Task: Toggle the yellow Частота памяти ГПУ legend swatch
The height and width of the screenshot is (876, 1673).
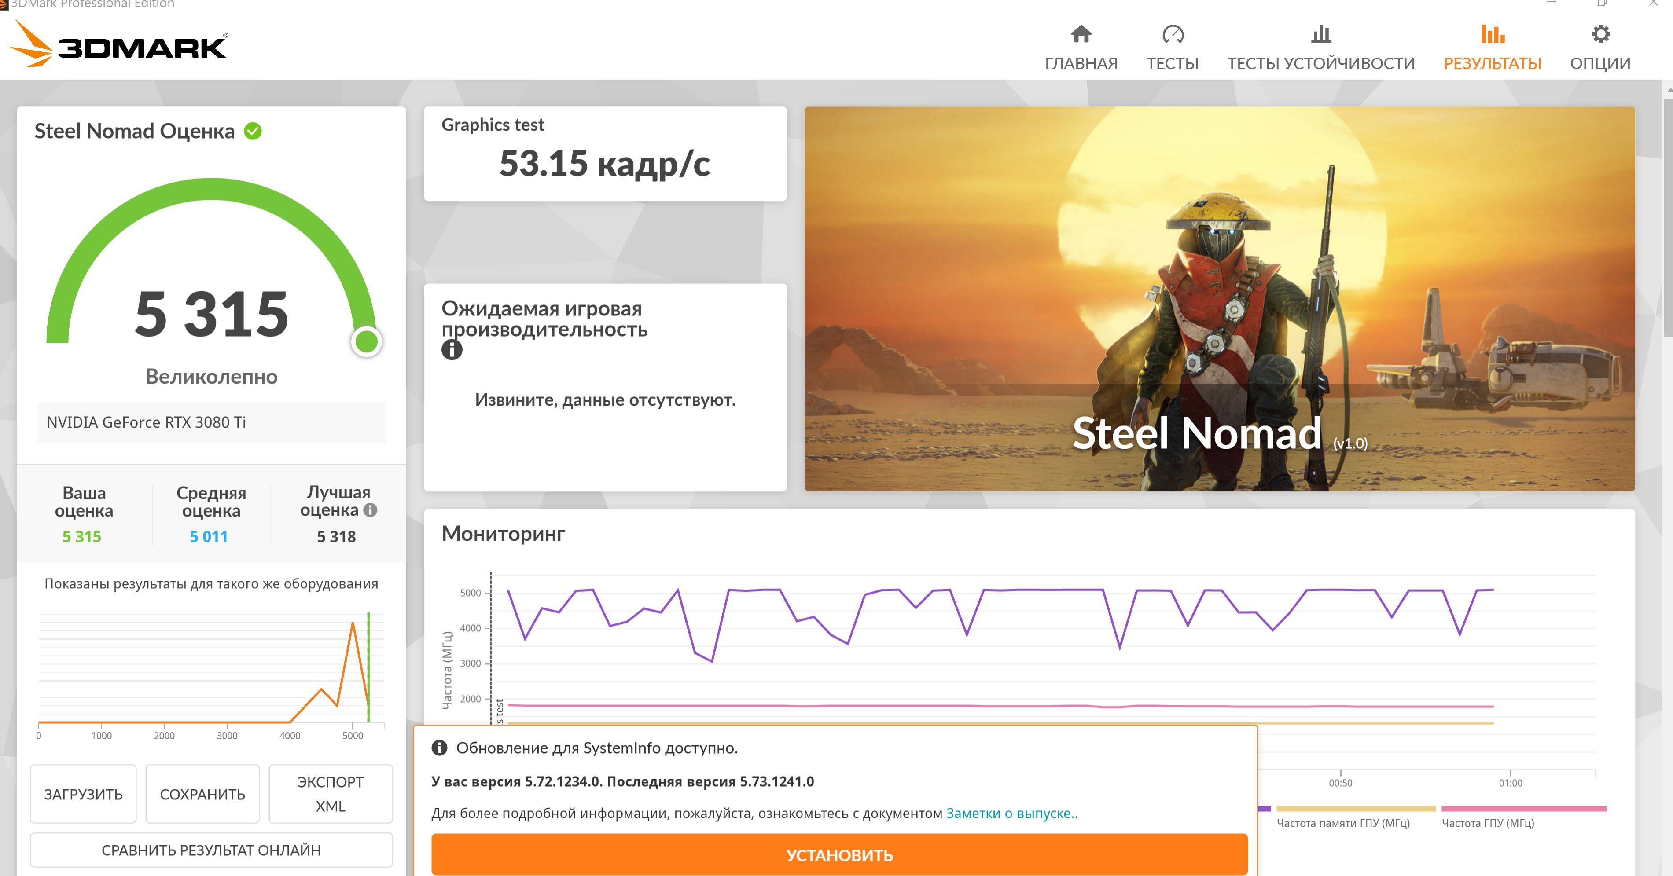Action: [x=1355, y=809]
